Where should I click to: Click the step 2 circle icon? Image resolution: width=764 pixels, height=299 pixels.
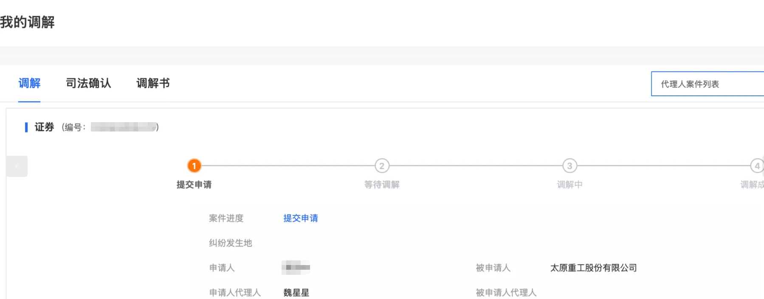[382, 166]
